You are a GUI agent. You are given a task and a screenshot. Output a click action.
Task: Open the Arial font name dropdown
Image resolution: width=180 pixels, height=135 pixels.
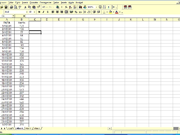(x=27, y=12)
